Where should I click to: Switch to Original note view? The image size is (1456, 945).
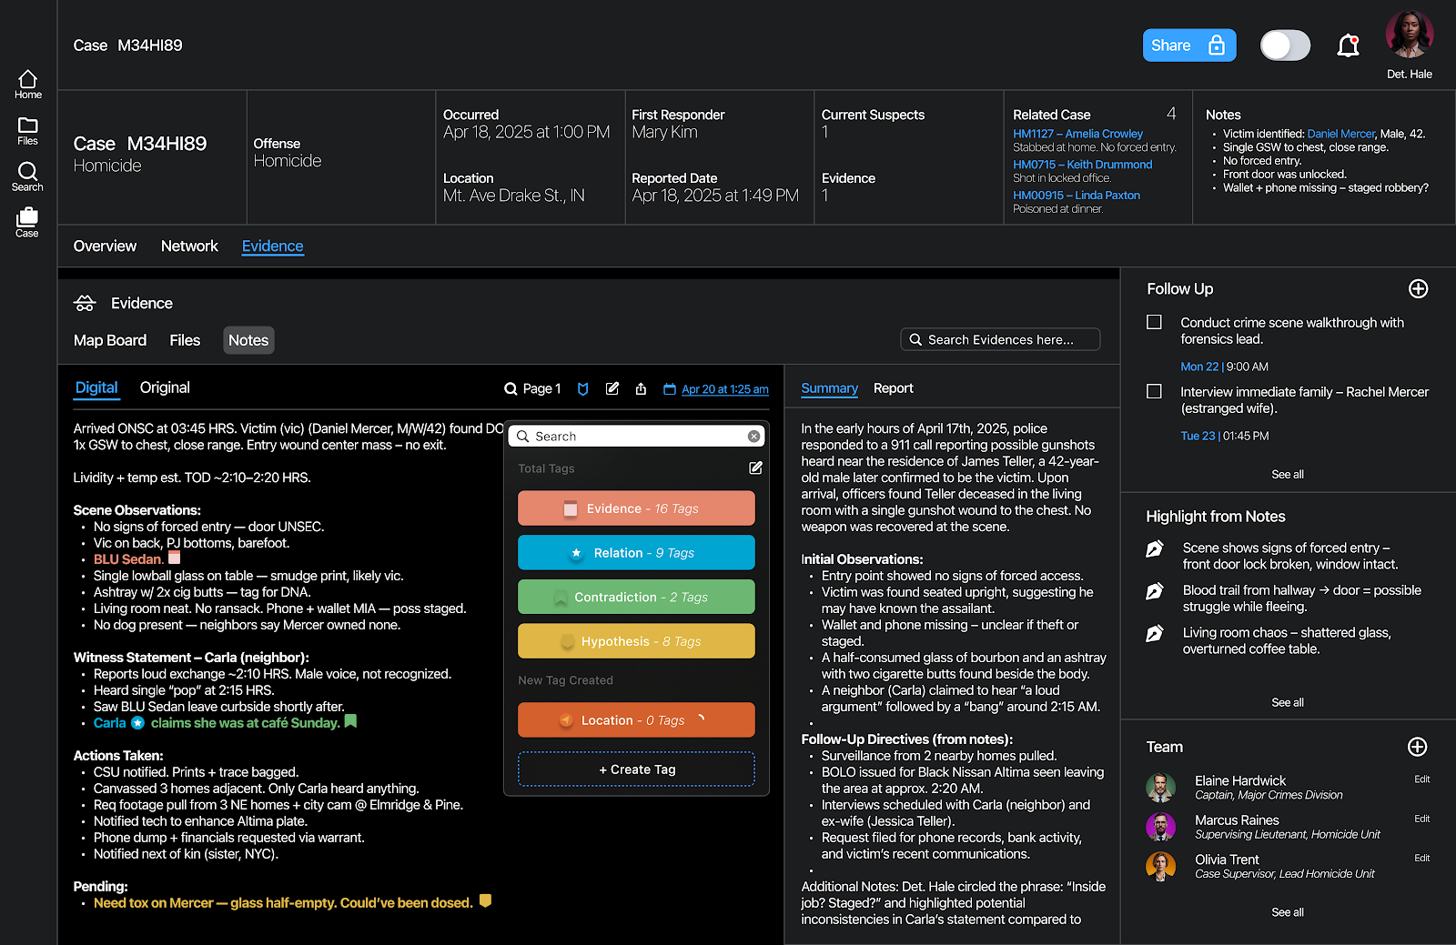pos(165,387)
